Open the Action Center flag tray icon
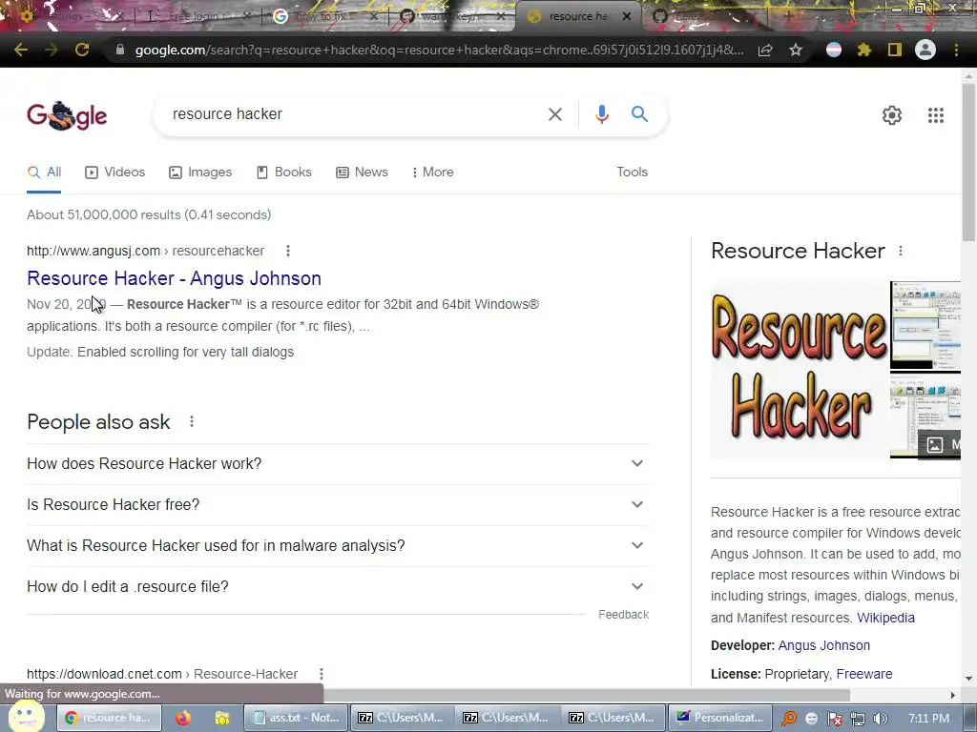The height and width of the screenshot is (732, 977). 834,719
